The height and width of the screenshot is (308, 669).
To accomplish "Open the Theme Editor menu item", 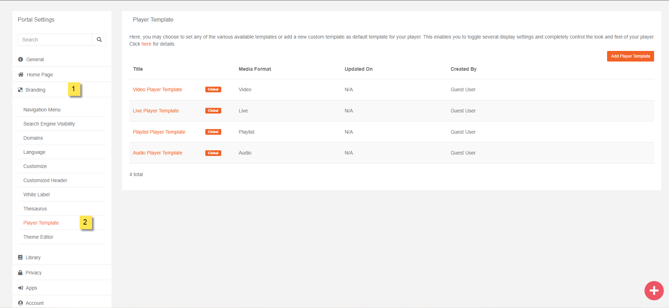I will 38,237.
